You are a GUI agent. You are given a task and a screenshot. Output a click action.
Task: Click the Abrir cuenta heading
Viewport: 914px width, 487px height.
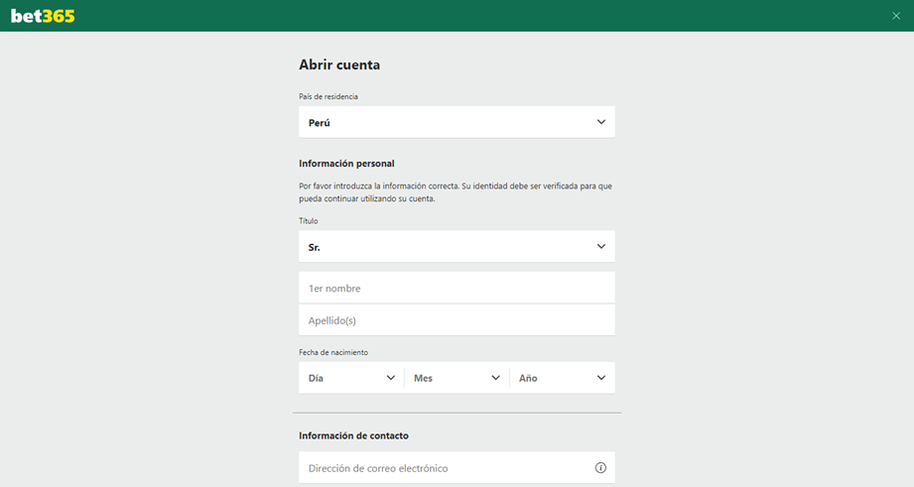339,65
